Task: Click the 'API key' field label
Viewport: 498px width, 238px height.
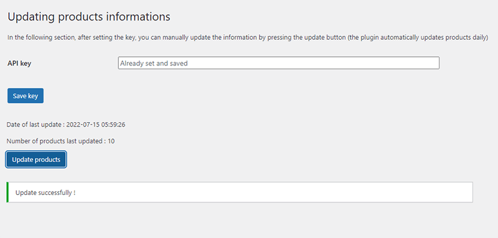Action: click(x=19, y=63)
